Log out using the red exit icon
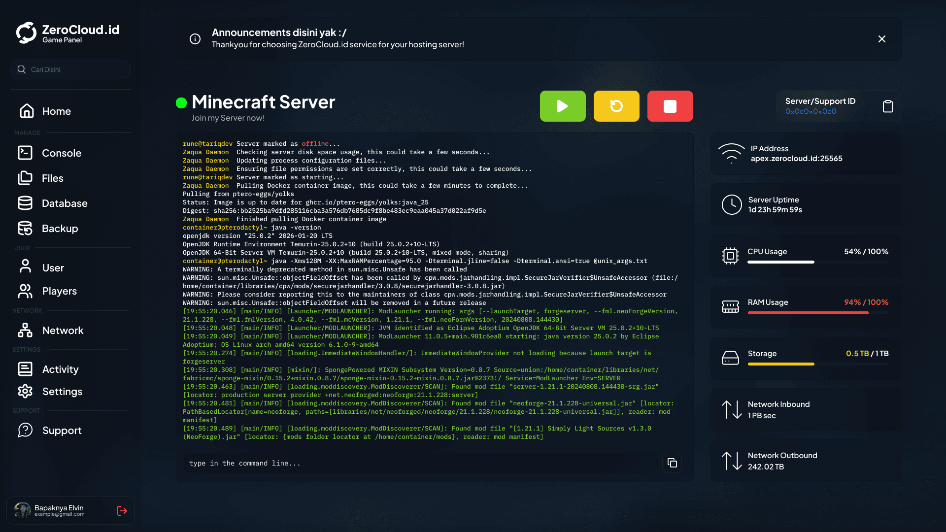Viewport: 946px width, 532px height. (122, 511)
